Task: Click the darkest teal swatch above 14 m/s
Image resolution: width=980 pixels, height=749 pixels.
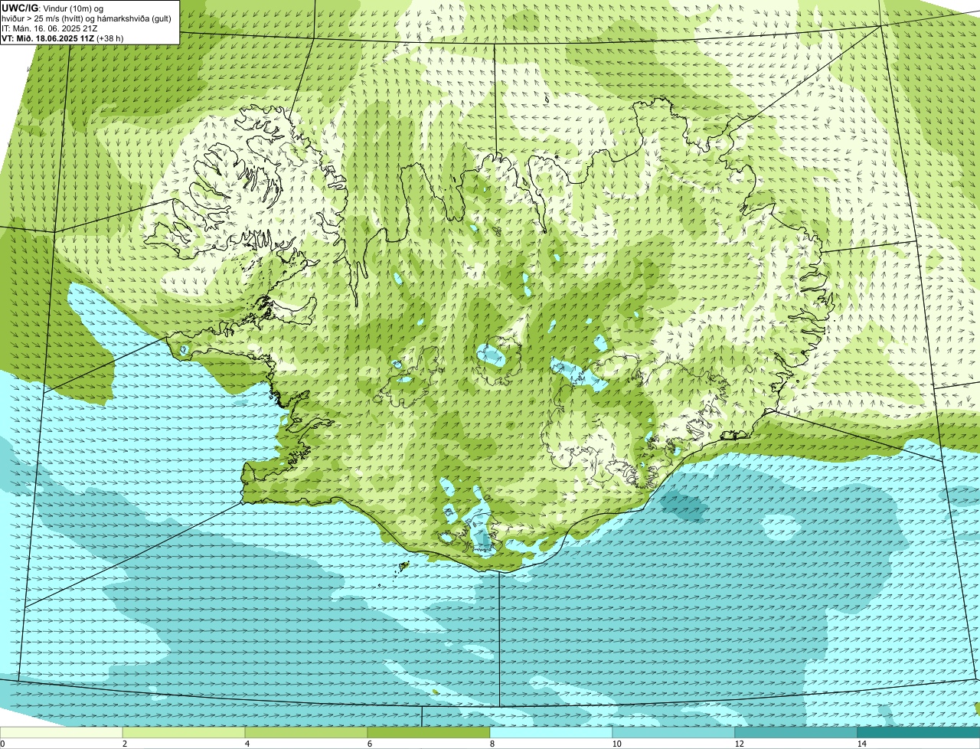Action: pos(919,732)
